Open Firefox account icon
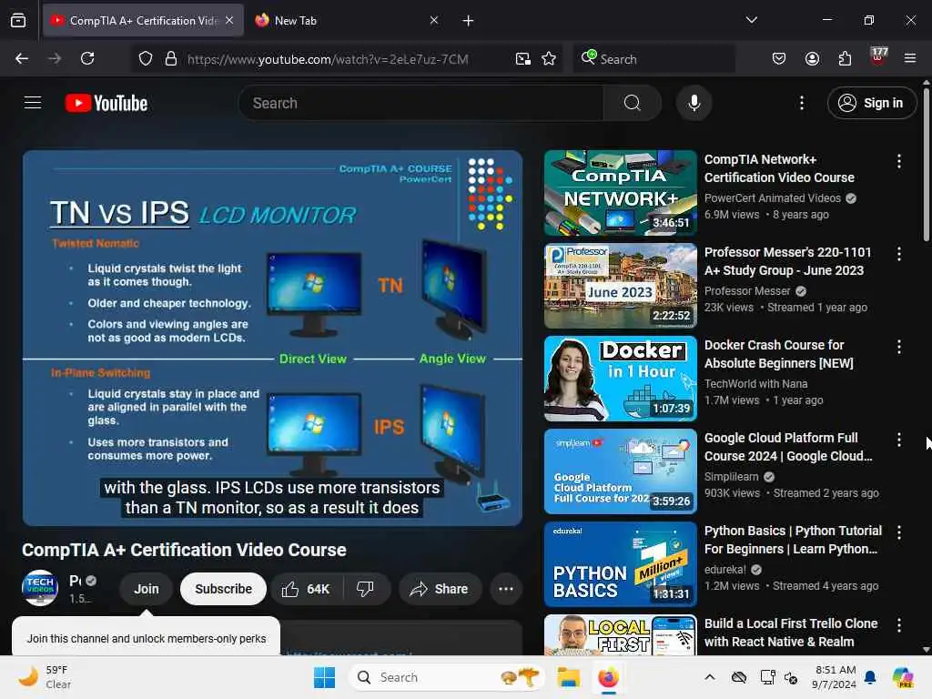 [x=812, y=58]
